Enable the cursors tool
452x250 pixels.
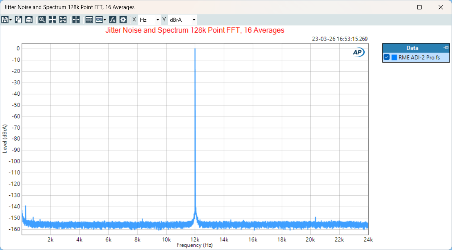76,20
